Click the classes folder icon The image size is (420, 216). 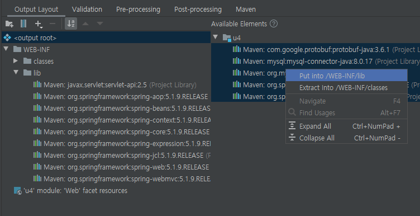pyautogui.click(x=27, y=61)
